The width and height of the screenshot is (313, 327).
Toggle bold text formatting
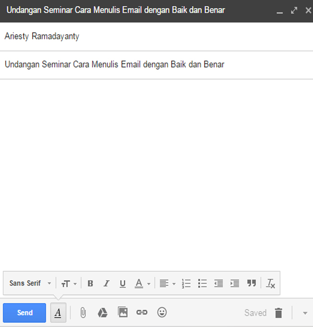[90, 284]
